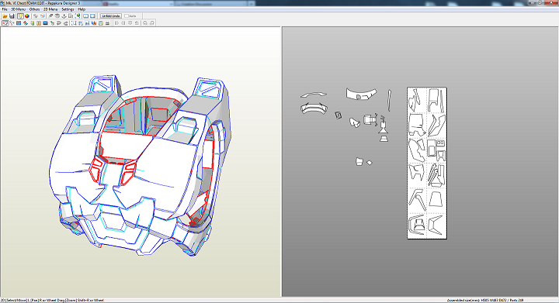This screenshot has height=303, width=559.
Task: Open the File menu
Action: [x=5, y=9]
